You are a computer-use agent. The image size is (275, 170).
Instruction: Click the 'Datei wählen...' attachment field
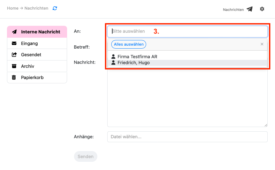pos(187,137)
